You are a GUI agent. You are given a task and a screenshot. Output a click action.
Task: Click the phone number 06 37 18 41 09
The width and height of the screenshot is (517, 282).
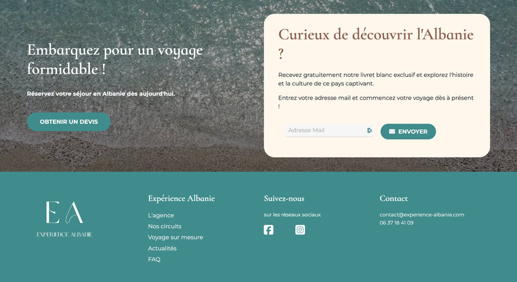[x=396, y=223]
